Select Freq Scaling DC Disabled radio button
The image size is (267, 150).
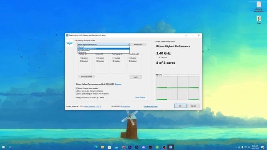130,61
